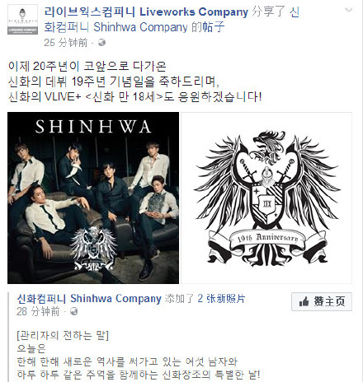Viewport: 363px width, 382px height.
Task: Click the 관리자의 전하는 말 text line
Action: point(63,335)
